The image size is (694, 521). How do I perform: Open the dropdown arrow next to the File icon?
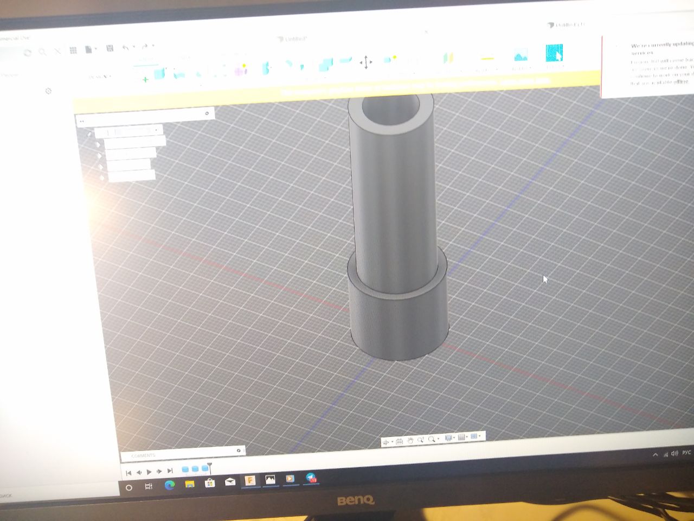point(96,49)
